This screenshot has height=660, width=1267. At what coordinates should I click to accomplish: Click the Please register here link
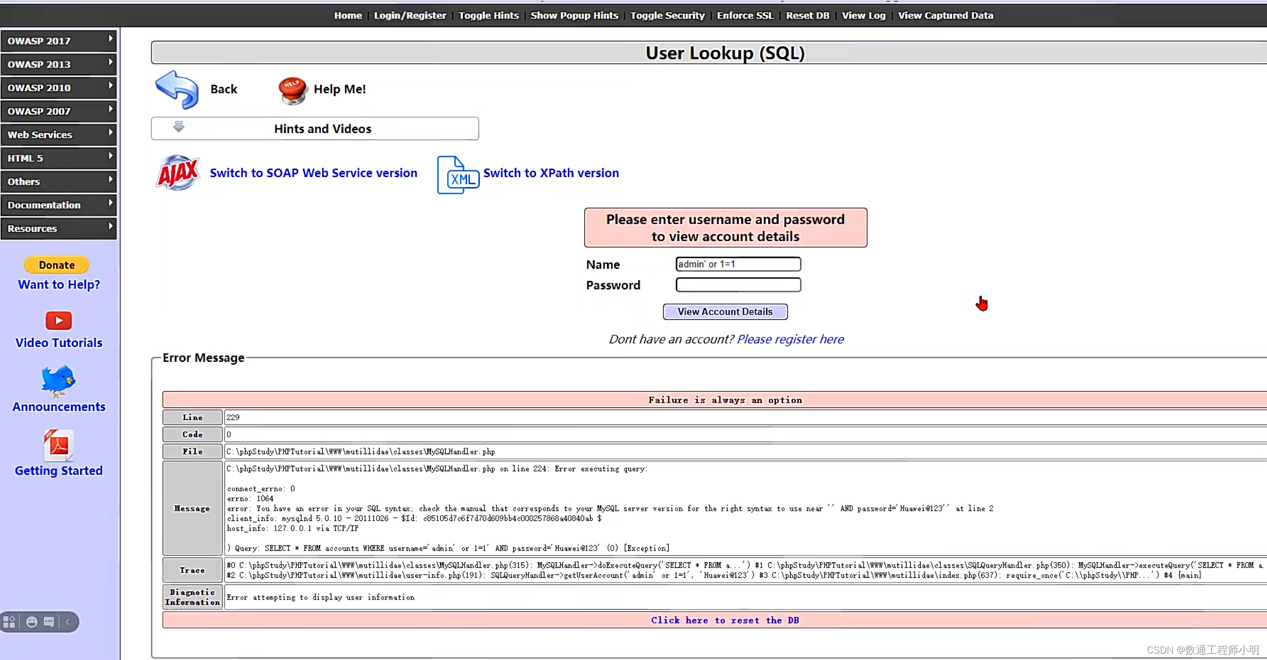coord(790,339)
